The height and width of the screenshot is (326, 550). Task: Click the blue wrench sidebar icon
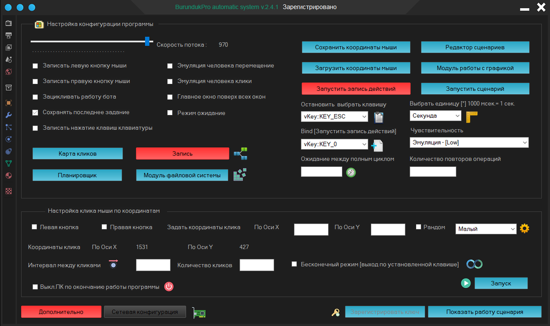pos(8,115)
